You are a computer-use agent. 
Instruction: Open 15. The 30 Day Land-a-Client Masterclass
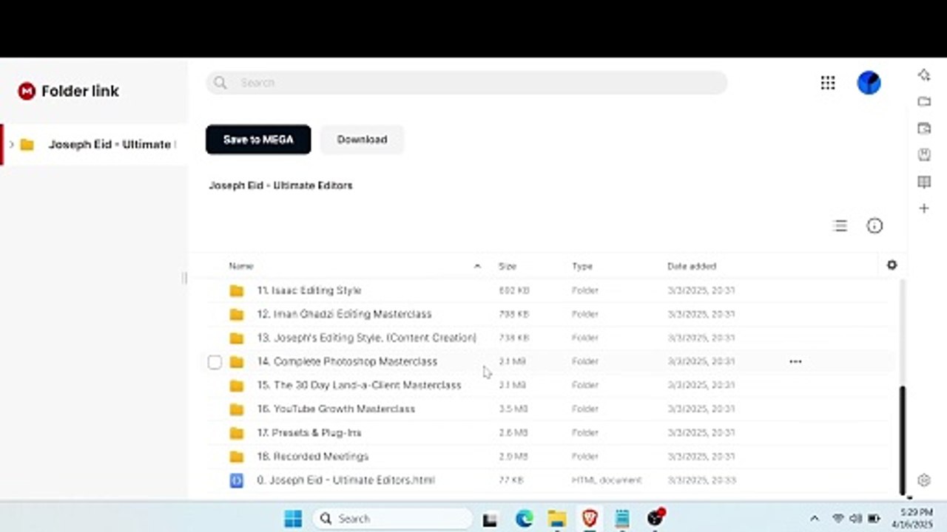click(359, 385)
